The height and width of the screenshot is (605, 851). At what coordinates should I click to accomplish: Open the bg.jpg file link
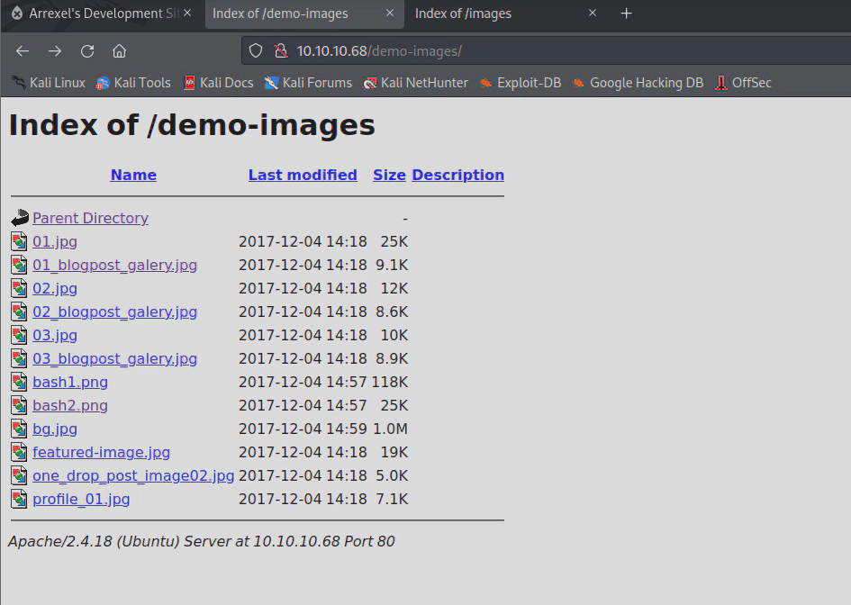click(55, 429)
